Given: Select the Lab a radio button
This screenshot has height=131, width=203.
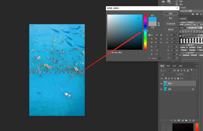Looking at the screenshot, I should pyautogui.click(x=165, y=39).
